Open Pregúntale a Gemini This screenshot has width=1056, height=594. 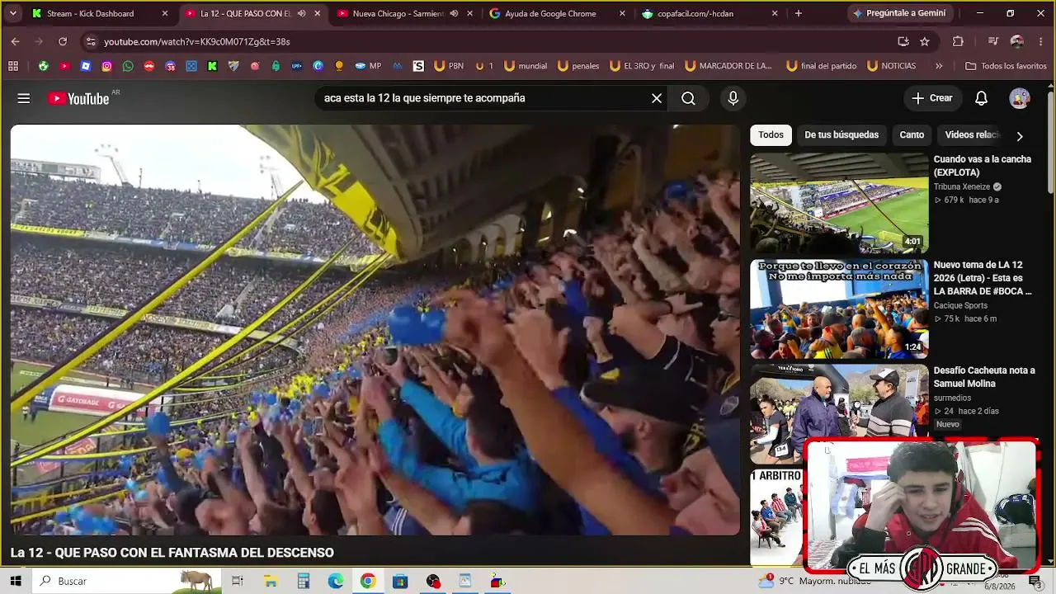pos(899,13)
